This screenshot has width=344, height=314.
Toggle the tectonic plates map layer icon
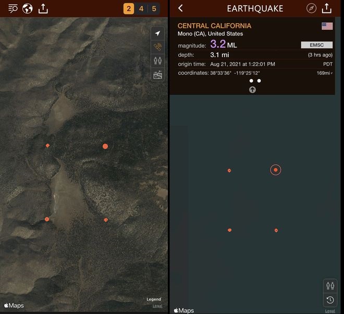157,74
